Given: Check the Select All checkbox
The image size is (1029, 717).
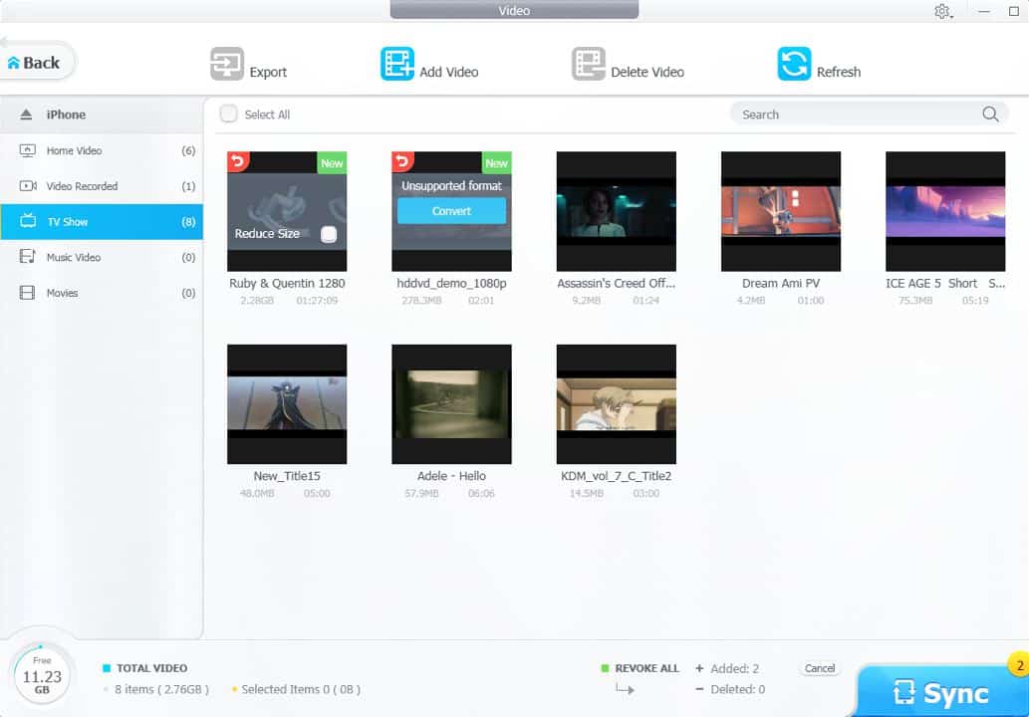Looking at the screenshot, I should 228,115.
